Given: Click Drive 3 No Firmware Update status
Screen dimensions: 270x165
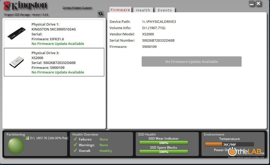Looking at the screenshot, I should (x=58, y=72).
